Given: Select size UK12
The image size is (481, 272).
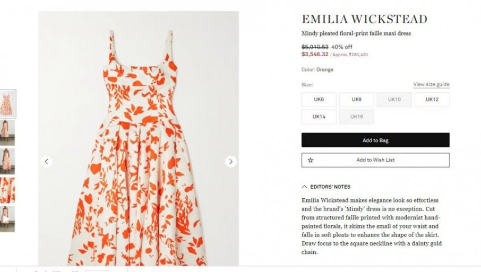Looking at the screenshot, I should pos(432,100).
